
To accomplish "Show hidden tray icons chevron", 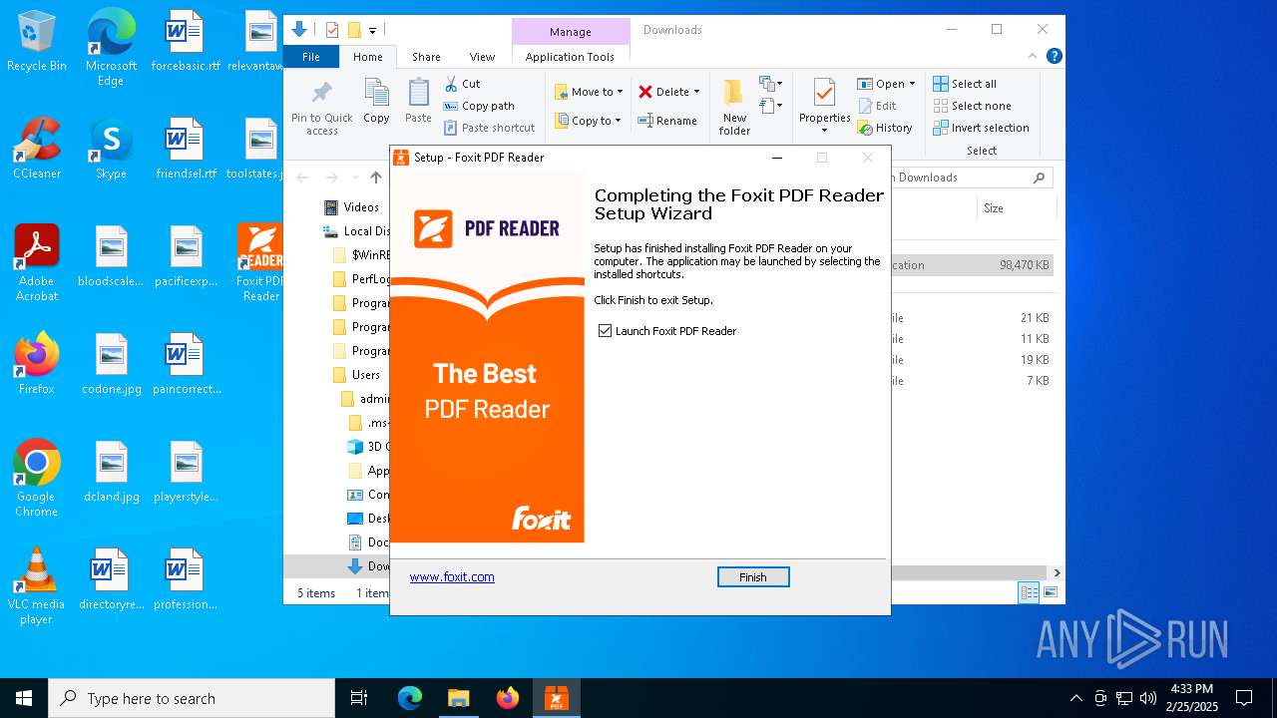I will (x=1075, y=698).
